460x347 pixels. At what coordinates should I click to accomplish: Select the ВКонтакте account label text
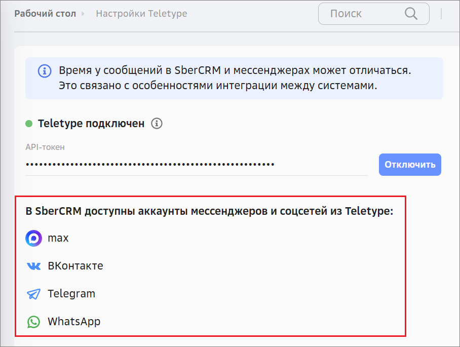(75, 266)
